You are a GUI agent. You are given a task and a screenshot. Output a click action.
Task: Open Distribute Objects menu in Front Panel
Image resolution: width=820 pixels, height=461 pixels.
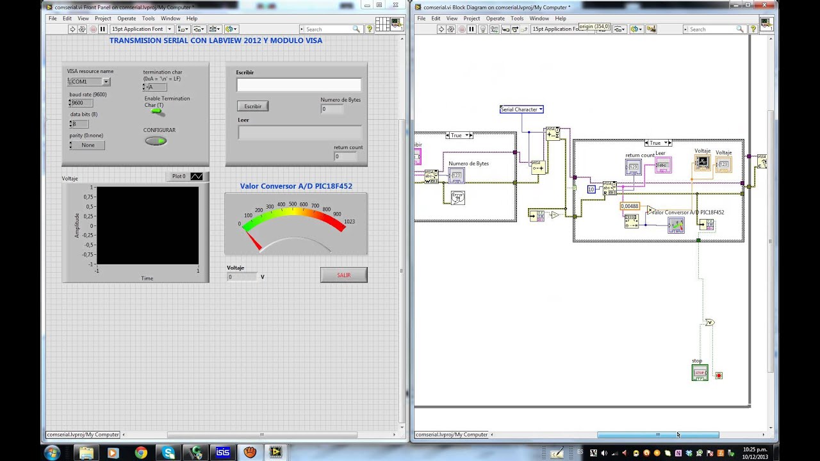point(199,29)
